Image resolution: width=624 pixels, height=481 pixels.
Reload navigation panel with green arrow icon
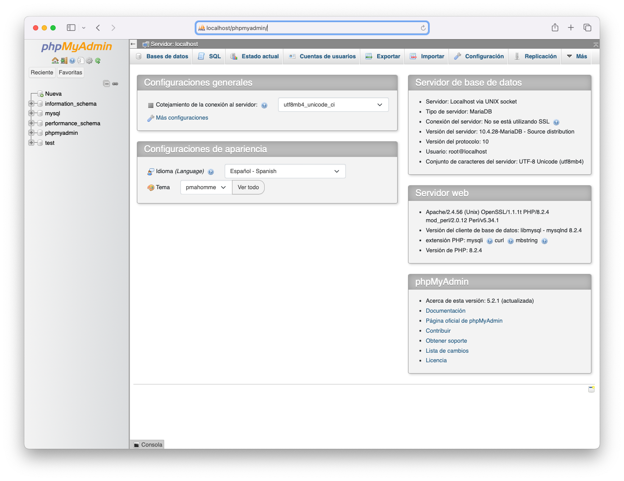point(98,61)
